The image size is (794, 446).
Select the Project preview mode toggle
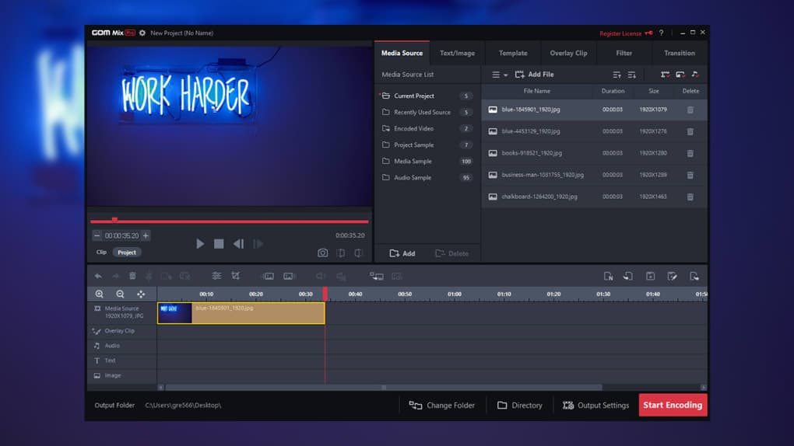[127, 253]
